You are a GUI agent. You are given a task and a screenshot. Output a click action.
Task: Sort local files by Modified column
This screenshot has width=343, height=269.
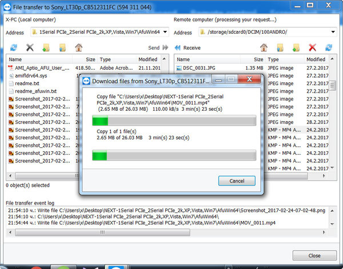[x=148, y=59]
